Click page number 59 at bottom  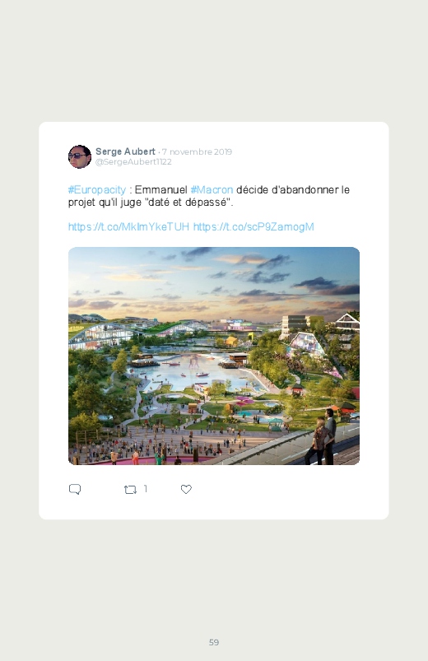tap(214, 642)
